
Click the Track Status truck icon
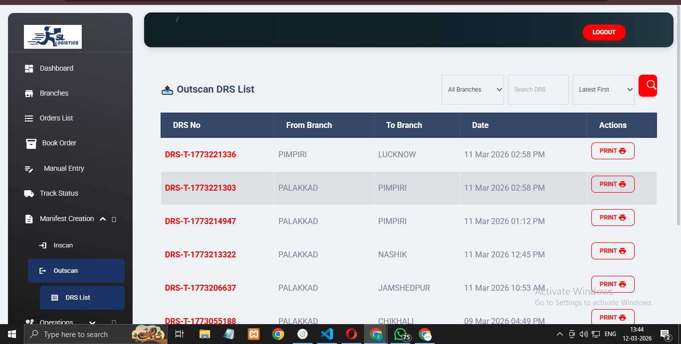[x=29, y=194]
